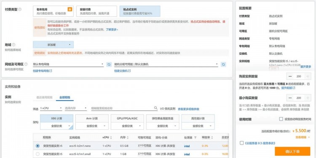
Task: Sort instance table by 释放率
Action: [x=212, y=137]
